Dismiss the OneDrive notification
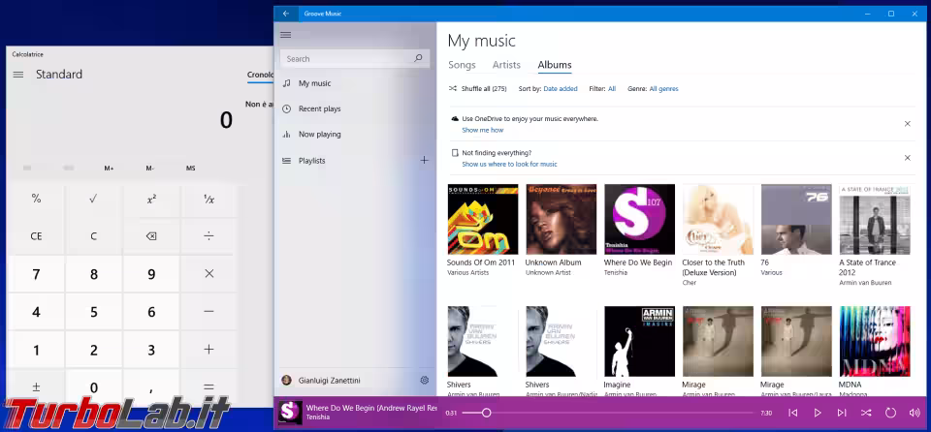Image resolution: width=931 pixels, height=432 pixels. tap(908, 124)
